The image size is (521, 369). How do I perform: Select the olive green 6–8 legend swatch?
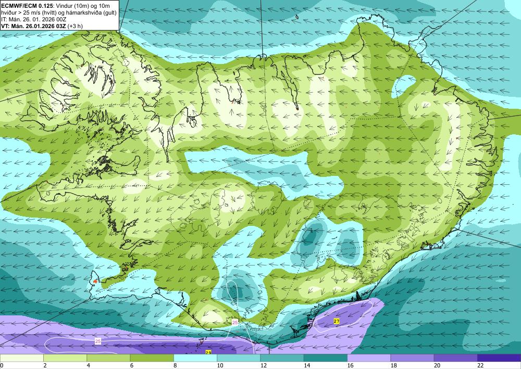click(152, 358)
